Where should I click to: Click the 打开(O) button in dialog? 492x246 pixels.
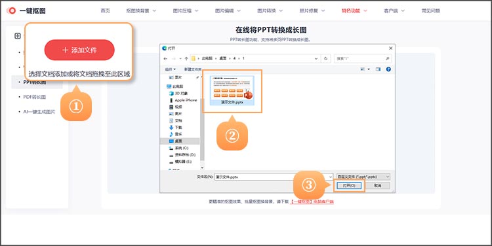[349, 186]
